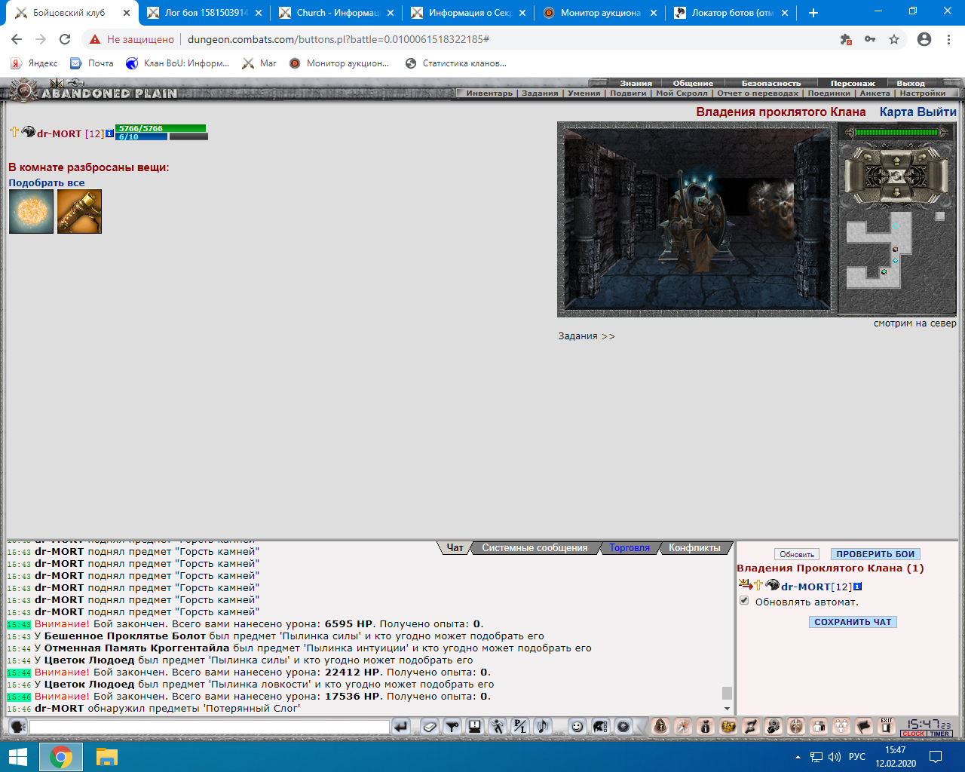Image resolution: width=965 pixels, height=772 pixels.
Task: Pick up the golden scroll item
Action: [x=79, y=211]
